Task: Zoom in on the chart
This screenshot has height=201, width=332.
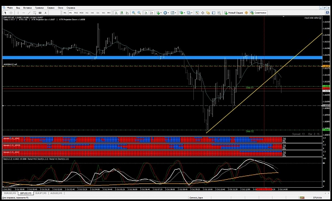Action: tap(134, 13)
